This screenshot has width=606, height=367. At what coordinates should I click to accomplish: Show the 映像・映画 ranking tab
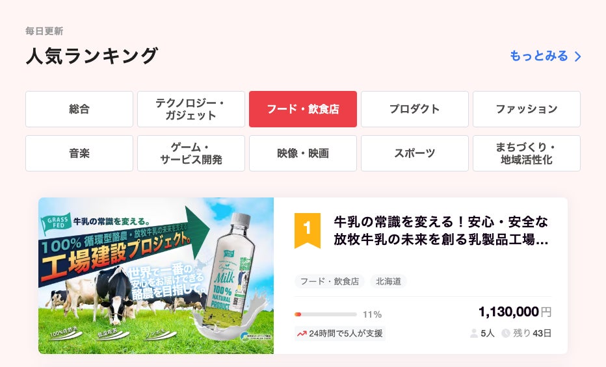click(x=303, y=153)
